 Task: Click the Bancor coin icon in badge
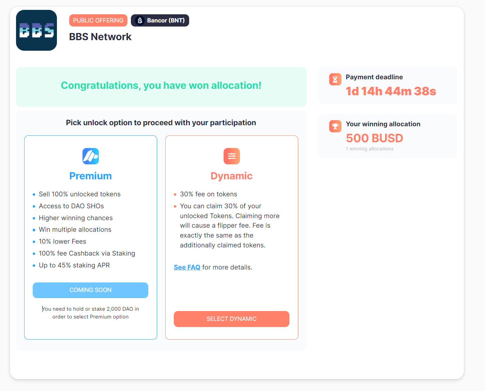[x=140, y=20]
